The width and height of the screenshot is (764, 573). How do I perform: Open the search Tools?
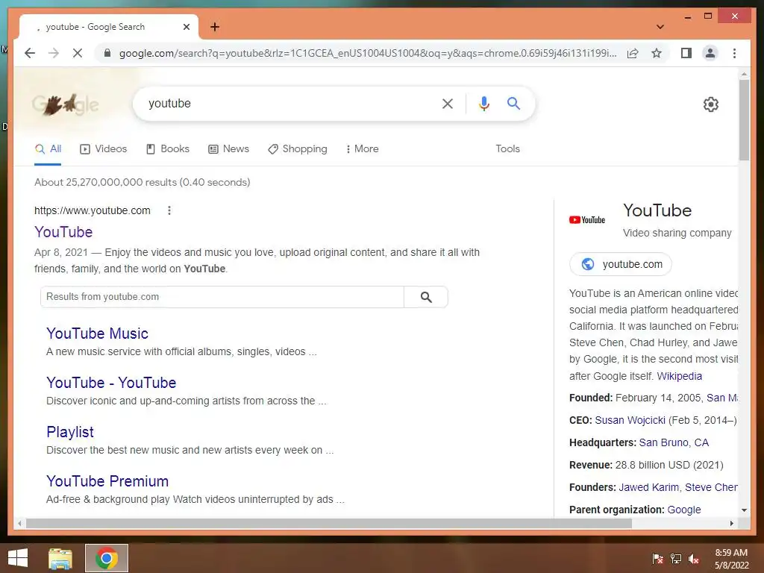507,149
